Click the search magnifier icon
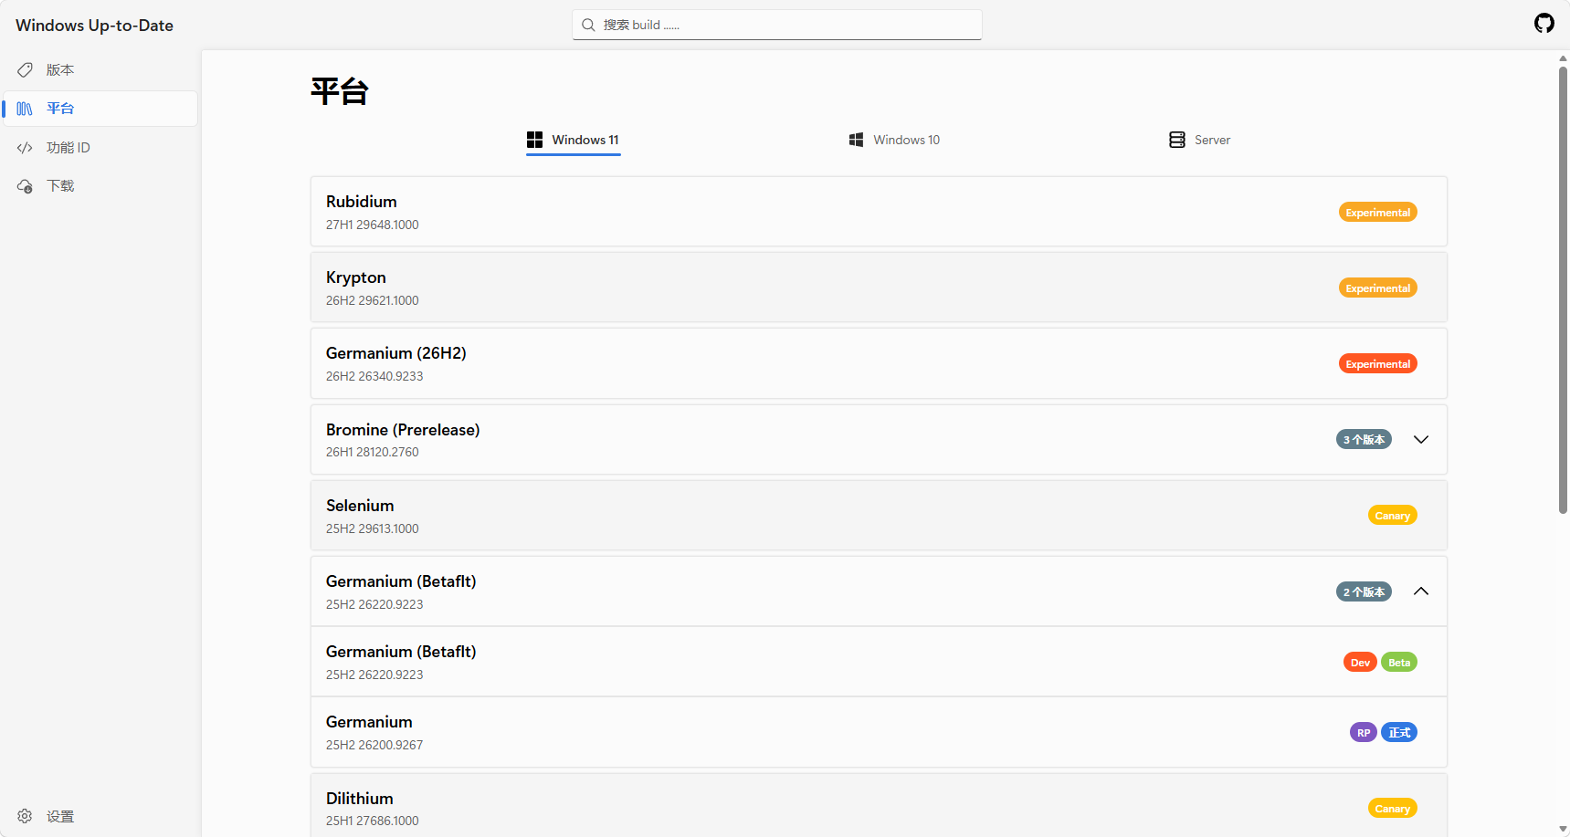This screenshot has height=837, width=1570. (588, 25)
